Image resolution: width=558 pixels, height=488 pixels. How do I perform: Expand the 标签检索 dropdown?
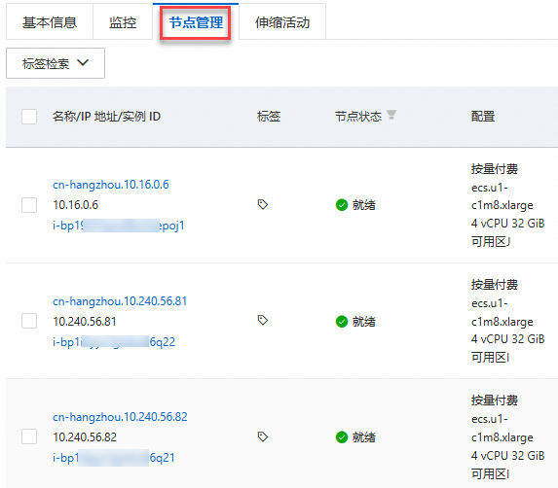[x=56, y=63]
